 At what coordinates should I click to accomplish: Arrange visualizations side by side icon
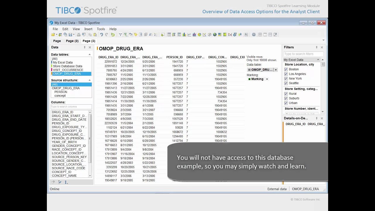tap(265, 35)
